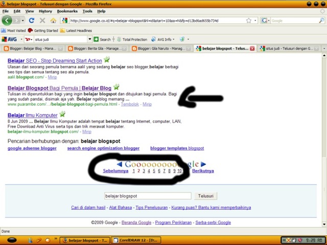Bookmark this page with the star icon
This screenshot has height=245, width=327.
coord(249,20)
